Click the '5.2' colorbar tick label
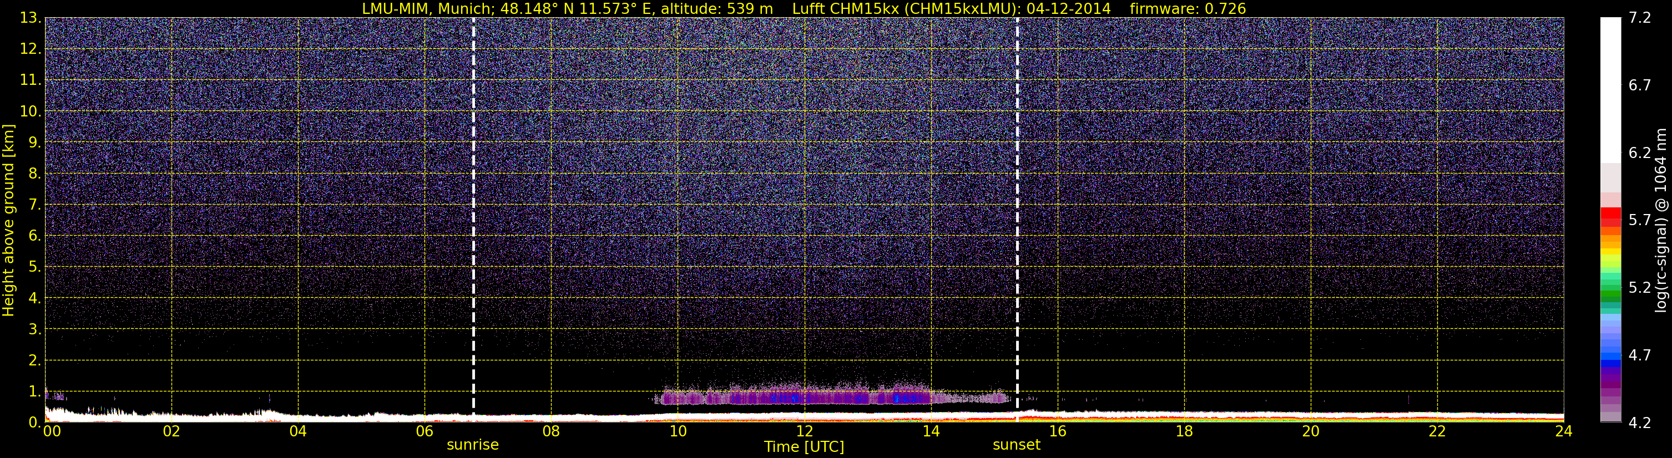This screenshot has width=1672, height=458. [x=1640, y=287]
